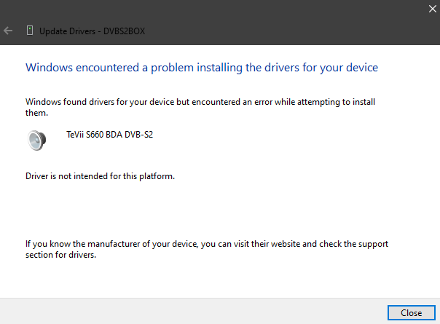440x324 pixels.
Task: Click the blue 'Windows encountered a problem' heading
Action: point(202,68)
